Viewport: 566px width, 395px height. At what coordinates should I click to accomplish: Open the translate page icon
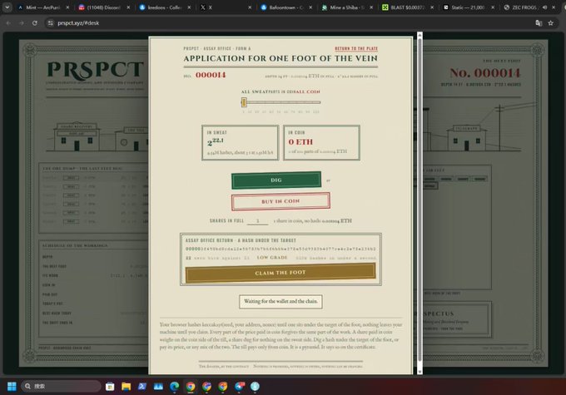539,23
